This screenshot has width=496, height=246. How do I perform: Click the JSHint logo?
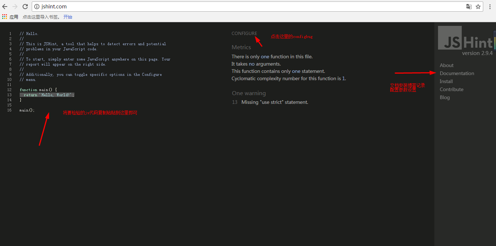[x=465, y=38]
